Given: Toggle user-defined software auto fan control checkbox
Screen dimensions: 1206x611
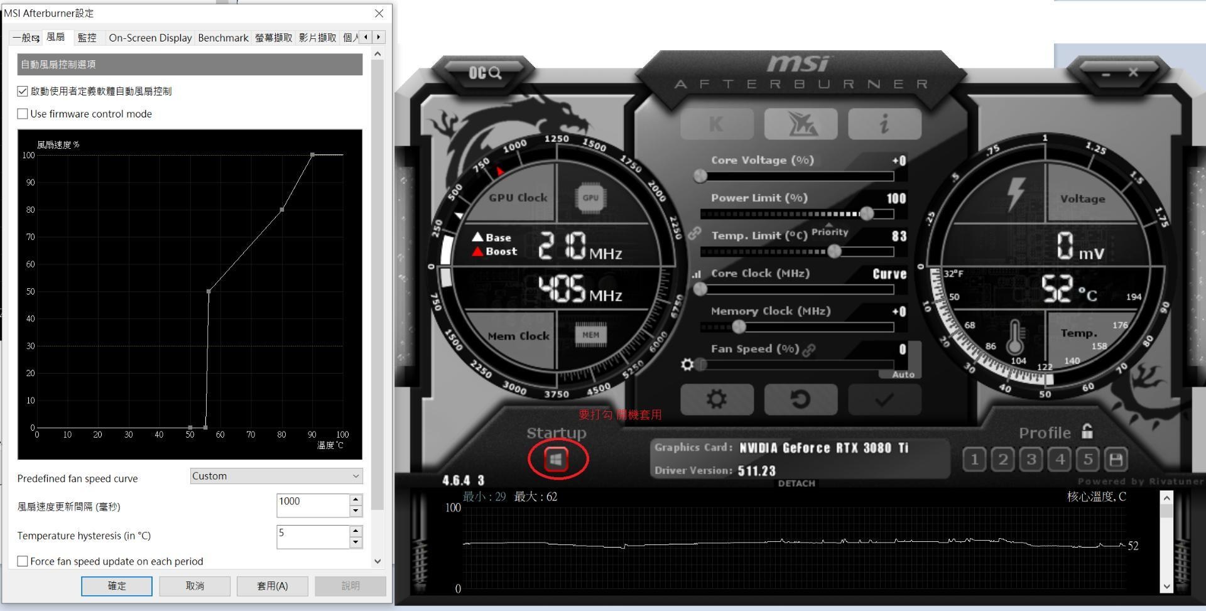Looking at the screenshot, I should [x=23, y=91].
